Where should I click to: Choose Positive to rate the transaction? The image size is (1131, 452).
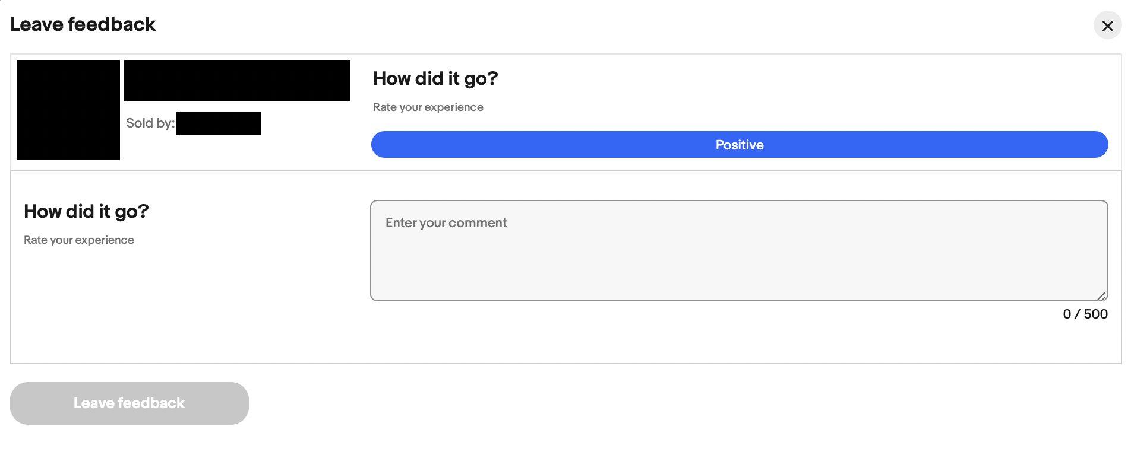click(x=739, y=144)
